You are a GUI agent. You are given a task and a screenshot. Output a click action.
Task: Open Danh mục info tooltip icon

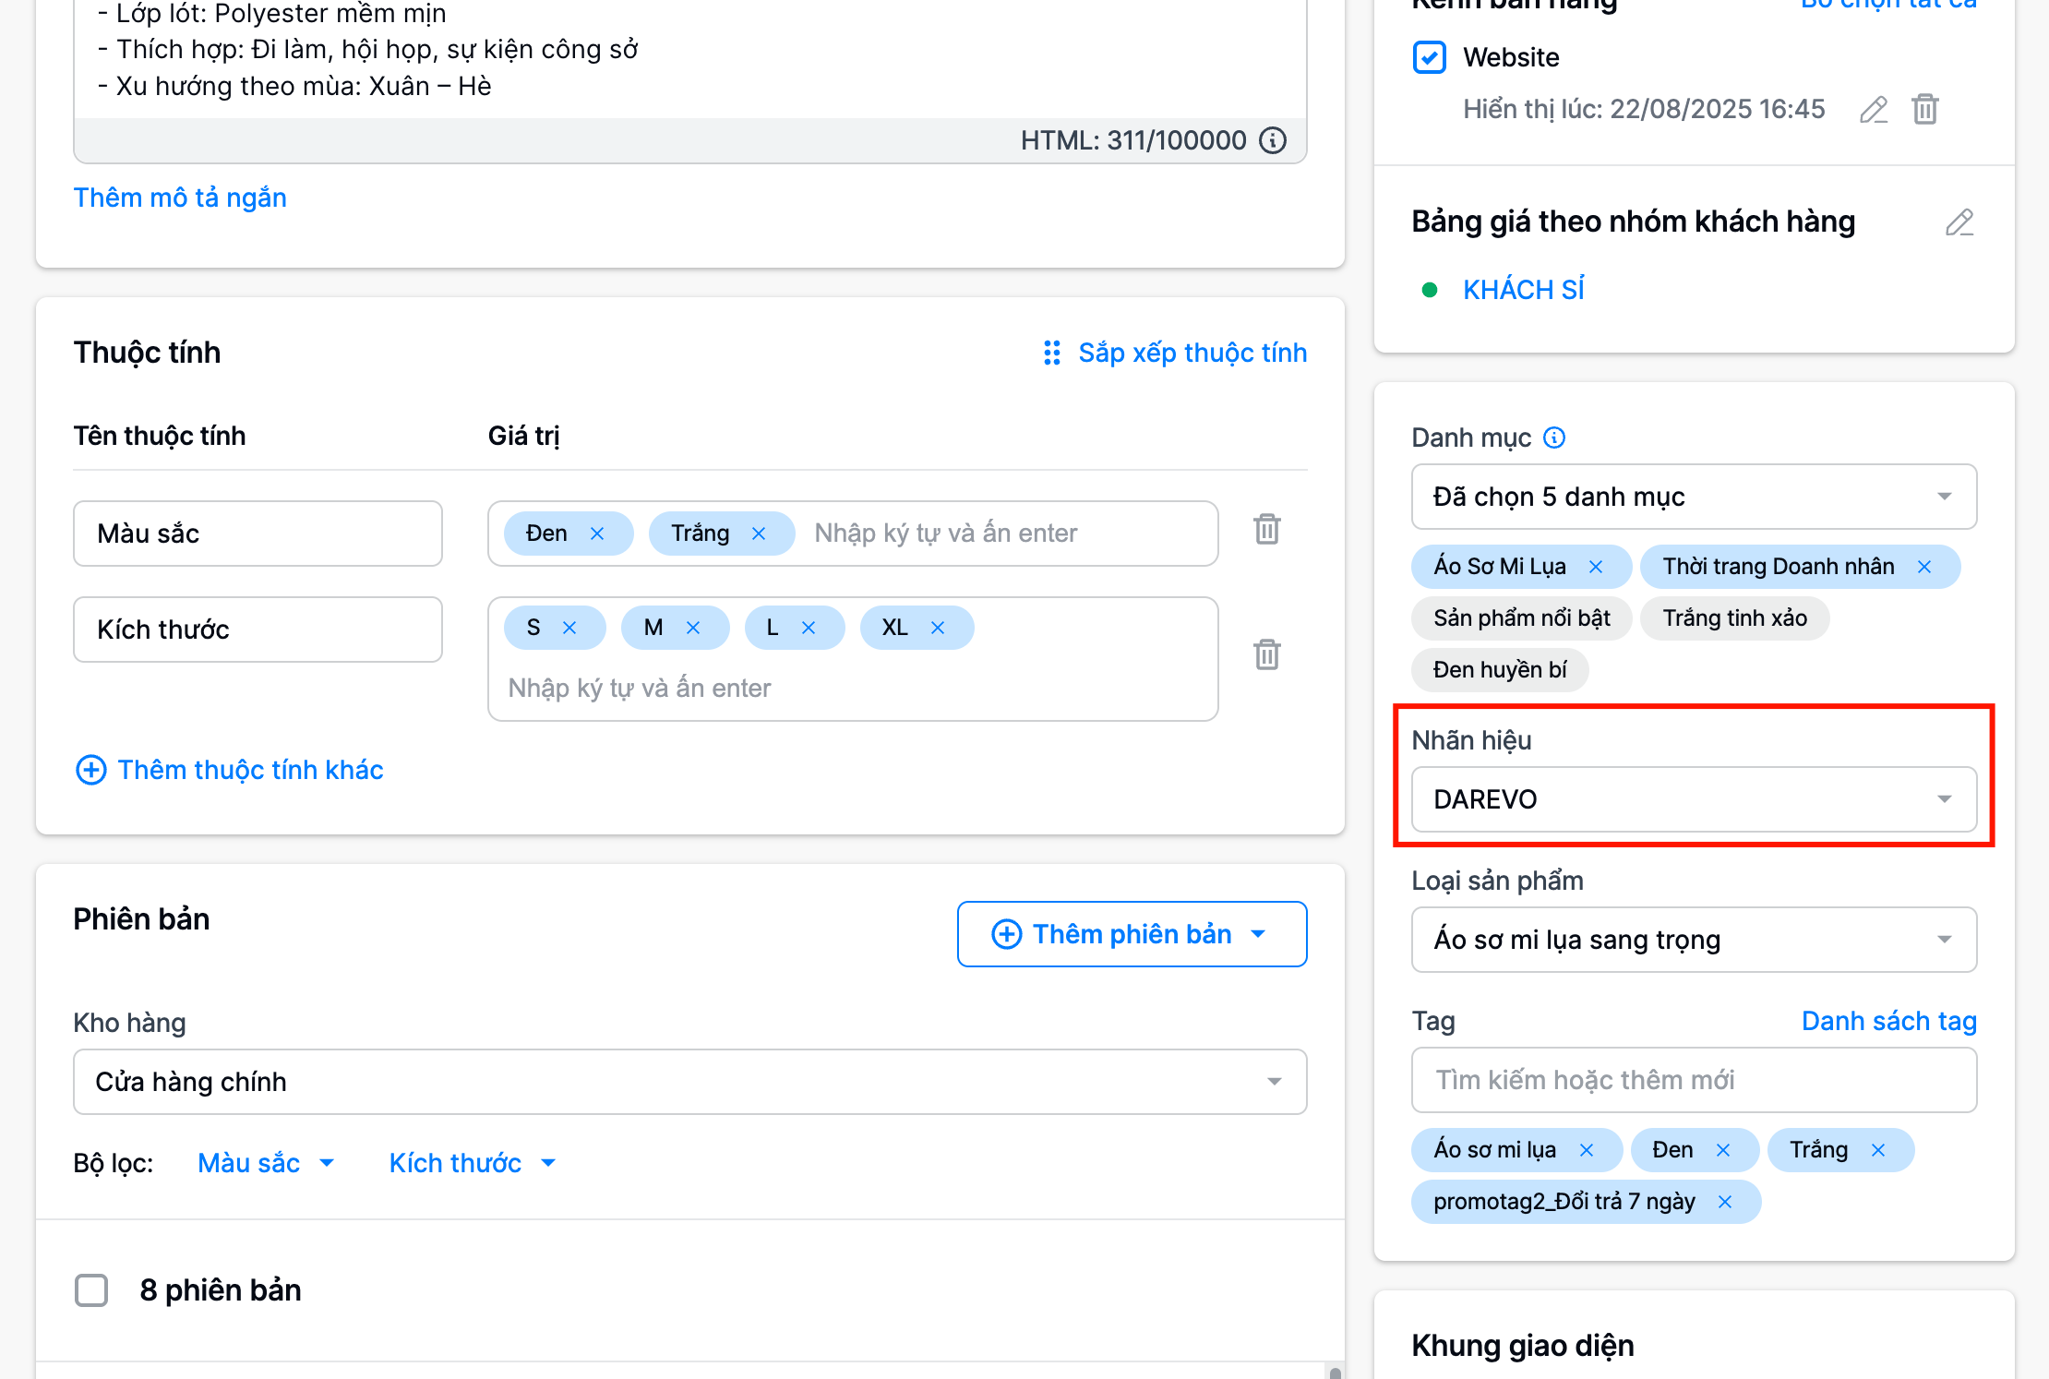click(1554, 438)
